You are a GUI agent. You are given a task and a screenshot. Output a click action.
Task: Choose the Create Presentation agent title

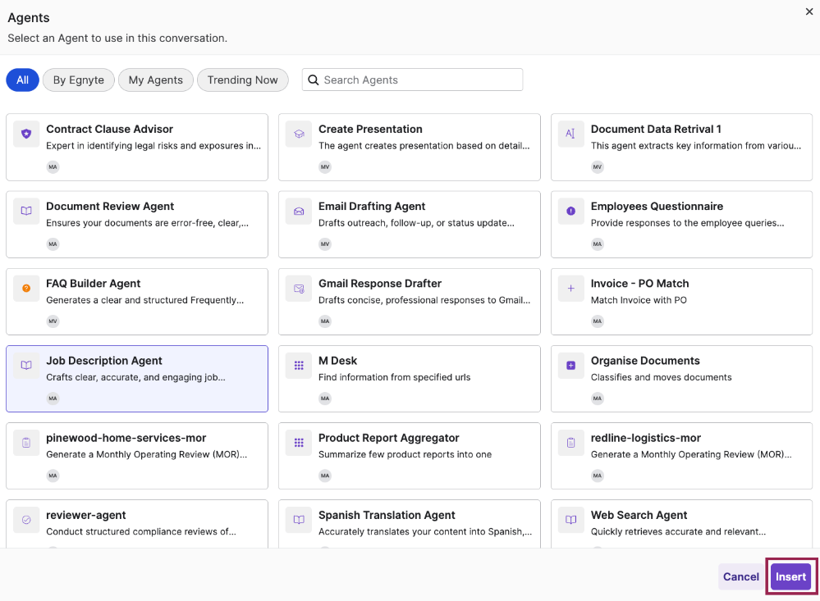(x=370, y=129)
